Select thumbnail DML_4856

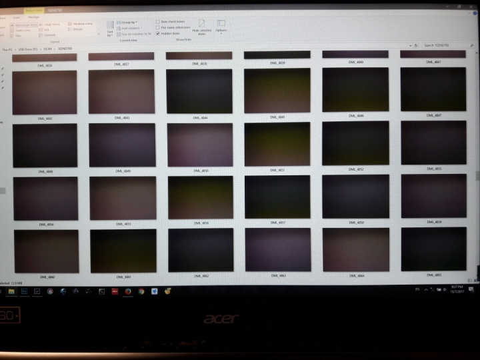(x=201, y=197)
